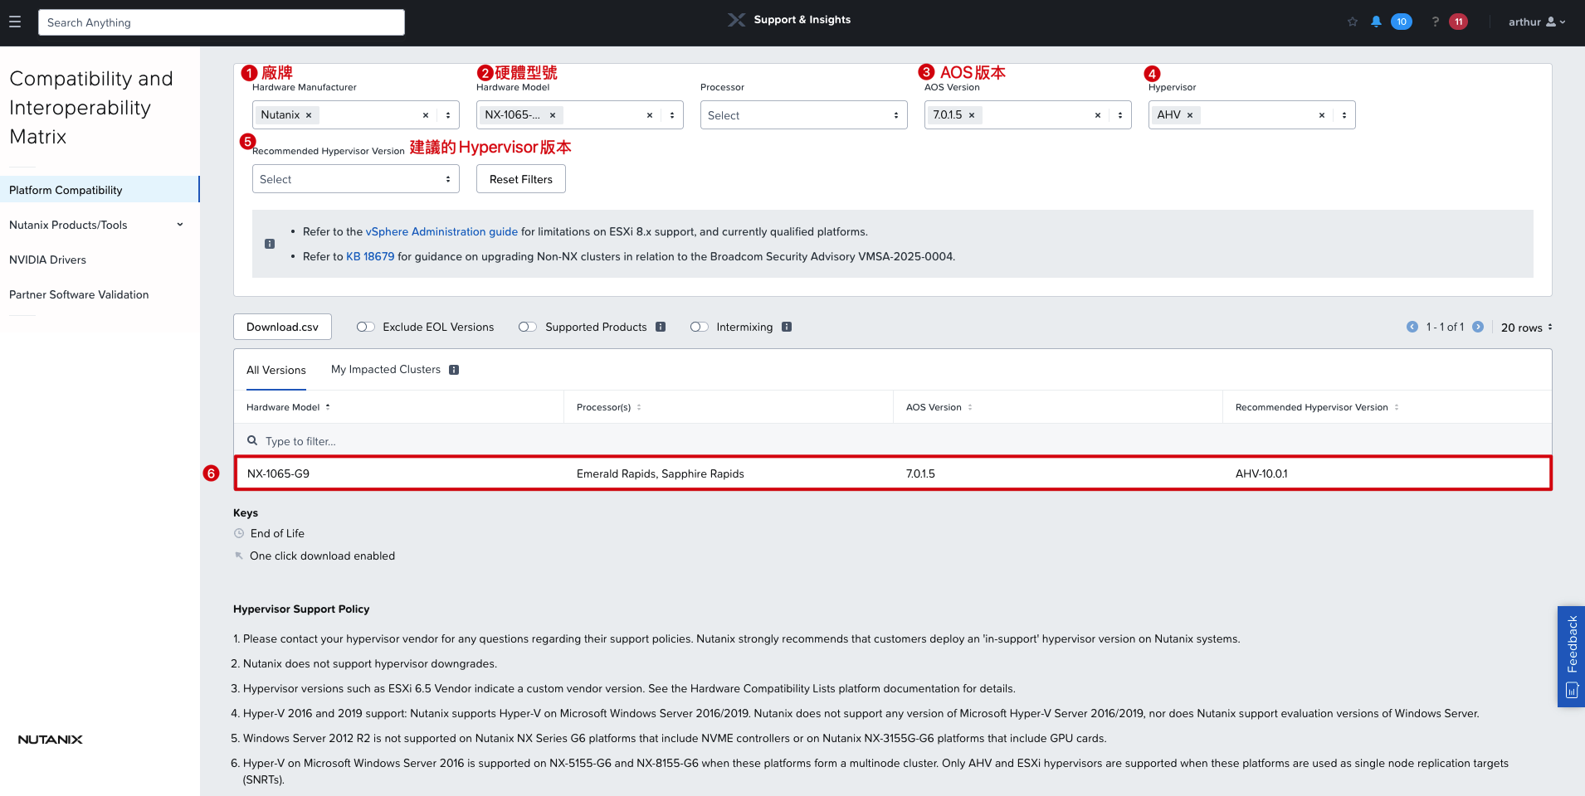Click the red 11 alerts badge
The height and width of the screenshot is (796, 1585).
point(1458,22)
